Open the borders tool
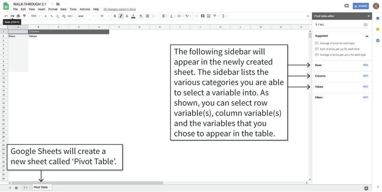The height and width of the screenshot is (192, 382). coord(148,16)
